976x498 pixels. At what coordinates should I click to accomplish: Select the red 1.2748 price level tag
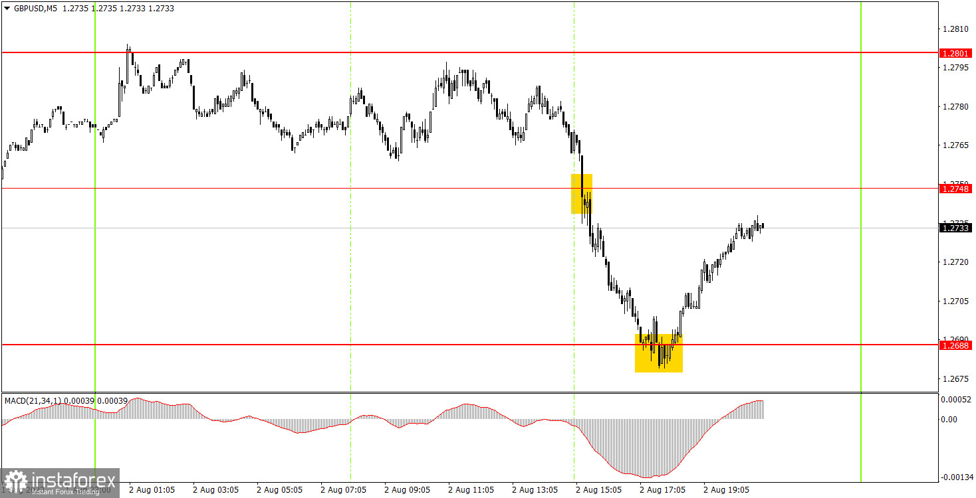[955, 189]
